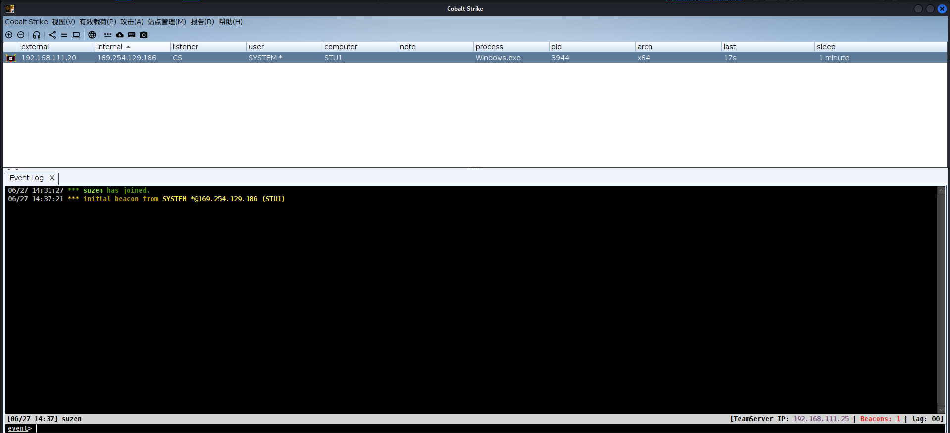Sort sessions by computer column
The image size is (950, 433).
(360, 47)
